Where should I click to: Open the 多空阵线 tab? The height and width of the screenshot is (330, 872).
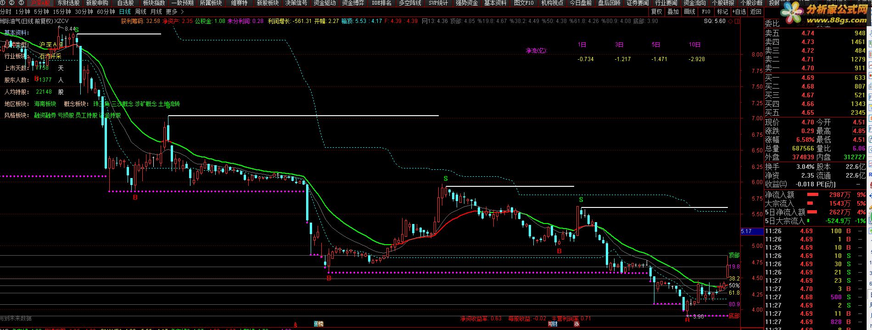coord(410,3)
